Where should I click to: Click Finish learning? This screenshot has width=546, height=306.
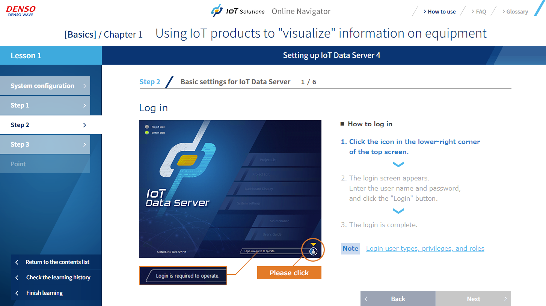pos(56,293)
